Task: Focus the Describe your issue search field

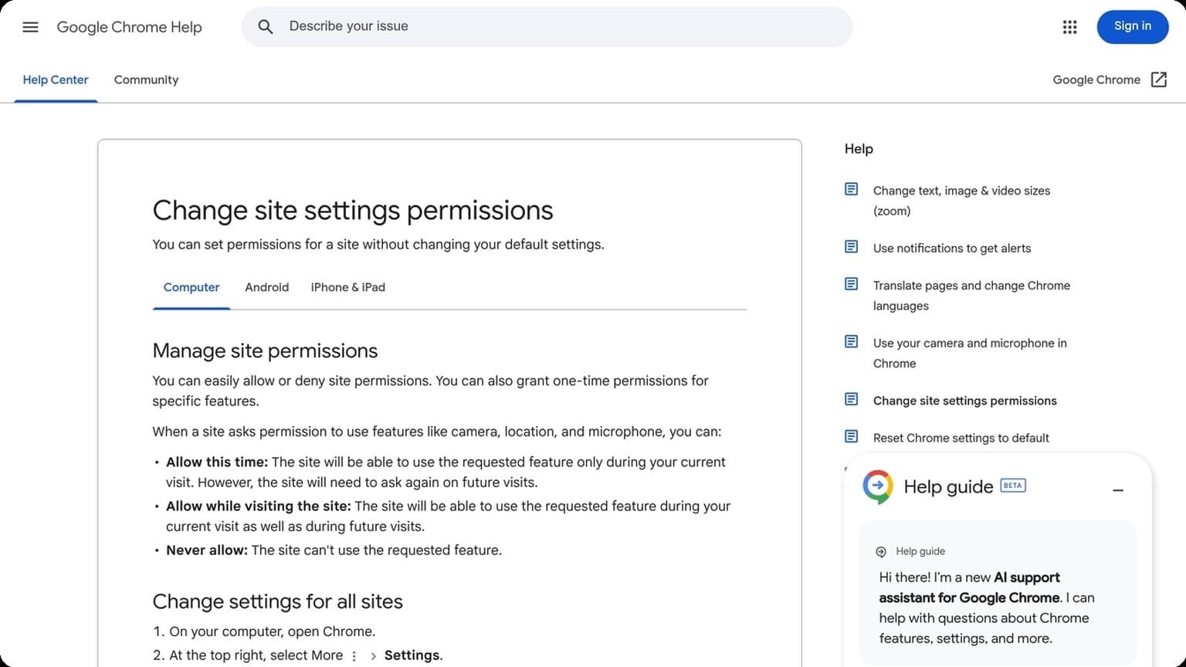Action: pos(547,27)
